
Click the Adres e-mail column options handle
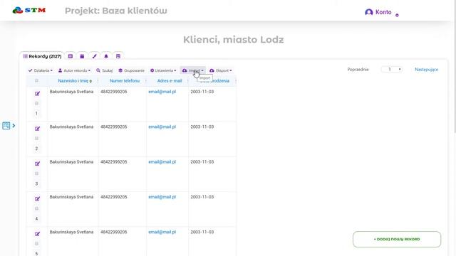click(x=188, y=81)
